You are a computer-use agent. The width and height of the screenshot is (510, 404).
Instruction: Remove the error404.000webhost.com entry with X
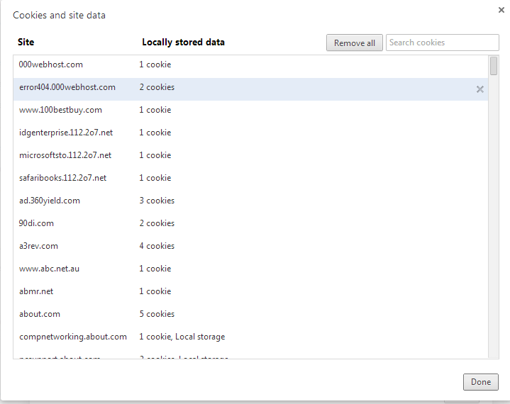(x=479, y=89)
